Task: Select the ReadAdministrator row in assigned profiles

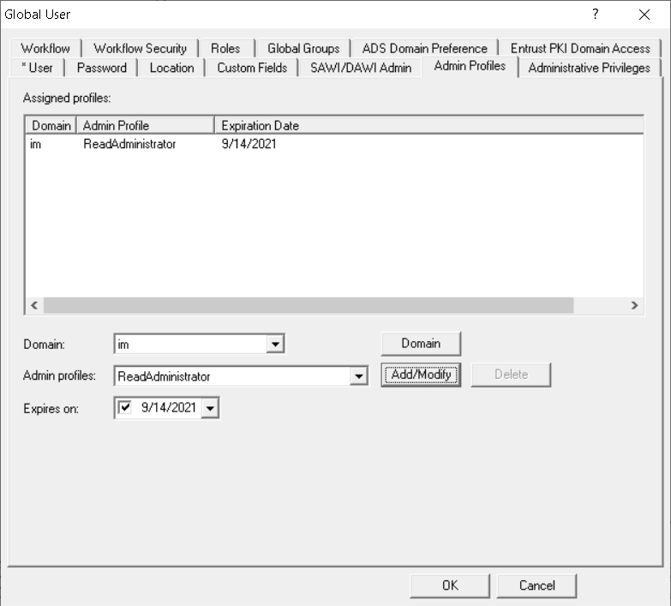Action: pyautogui.click(x=129, y=144)
